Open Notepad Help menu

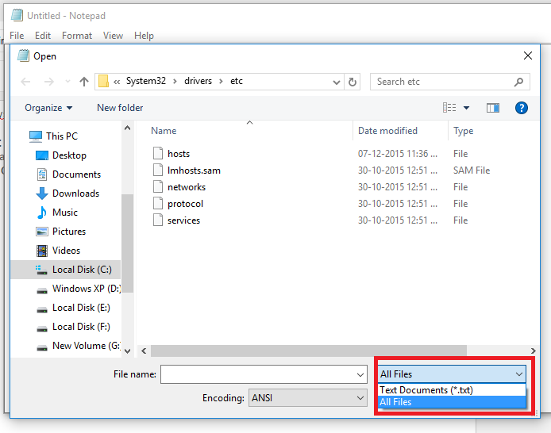[x=144, y=36]
